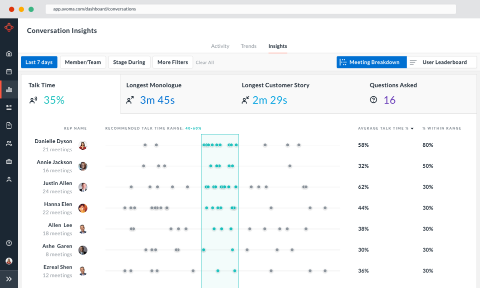
Task: Click the Avoma logo at top left
Action: [9, 27]
